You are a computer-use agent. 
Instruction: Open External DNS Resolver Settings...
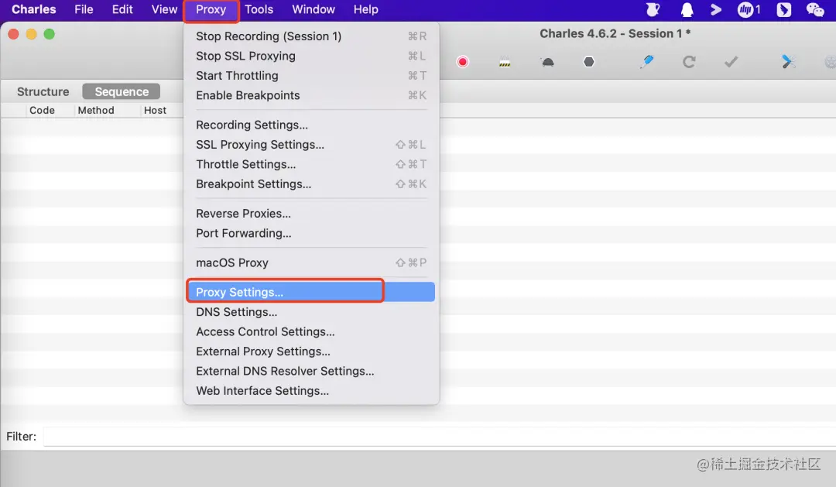(311, 372)
